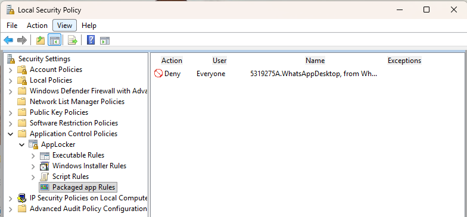Open the Help menu
The height and width of the screenshot is (217, 467).
[x=89, y=26]
